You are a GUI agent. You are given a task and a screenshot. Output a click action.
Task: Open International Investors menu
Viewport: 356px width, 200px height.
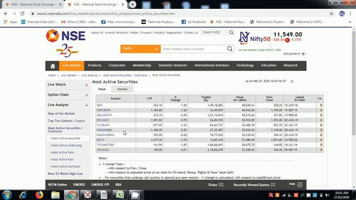pos(211,66)
